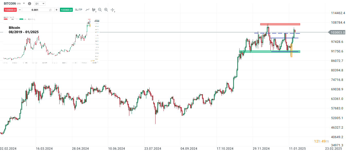Click the 0.001 volume input field
Viewport: 346px width, 152px height.
pos(35,9)
